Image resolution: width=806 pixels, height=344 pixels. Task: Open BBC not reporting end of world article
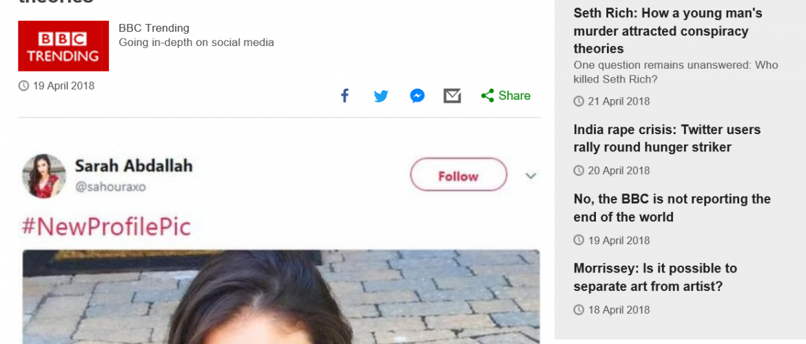pyautogui.click(x=672, y=208)
